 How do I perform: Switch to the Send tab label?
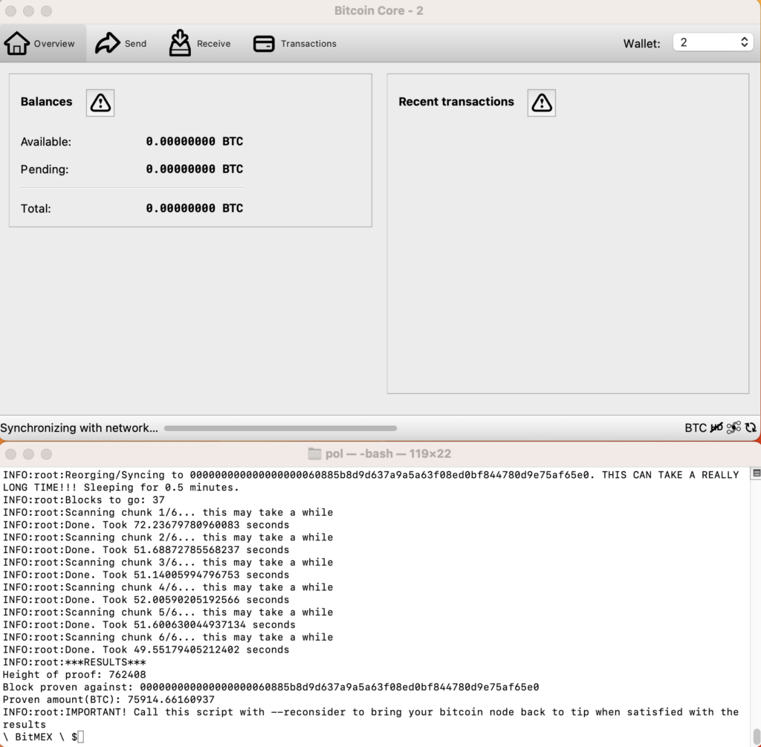(135, 44)
